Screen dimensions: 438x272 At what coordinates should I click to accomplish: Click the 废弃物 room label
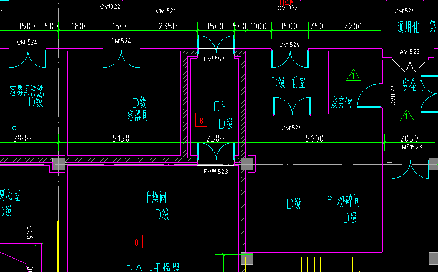tap(341, 103)
